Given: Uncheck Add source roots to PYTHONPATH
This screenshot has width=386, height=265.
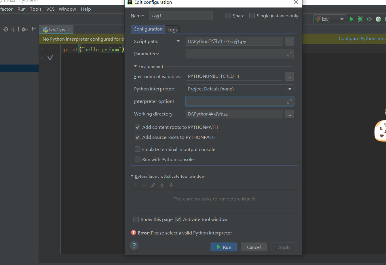Looking at the screenshot, I should click(x=138, y=137).
